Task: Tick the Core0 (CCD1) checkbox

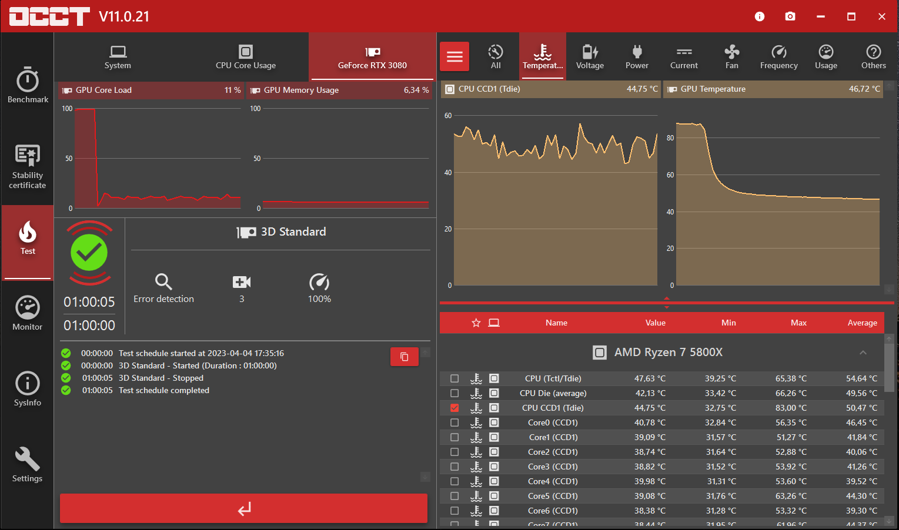Action: 454,422
